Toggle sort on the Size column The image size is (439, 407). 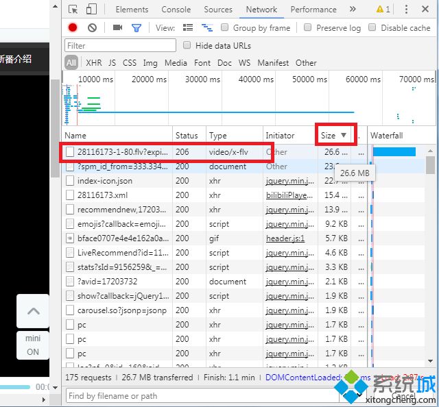pos(334,136)
